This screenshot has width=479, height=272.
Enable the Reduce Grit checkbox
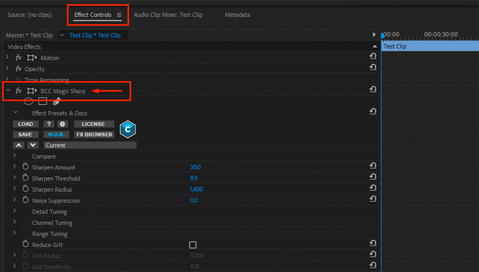coord(193,245)
